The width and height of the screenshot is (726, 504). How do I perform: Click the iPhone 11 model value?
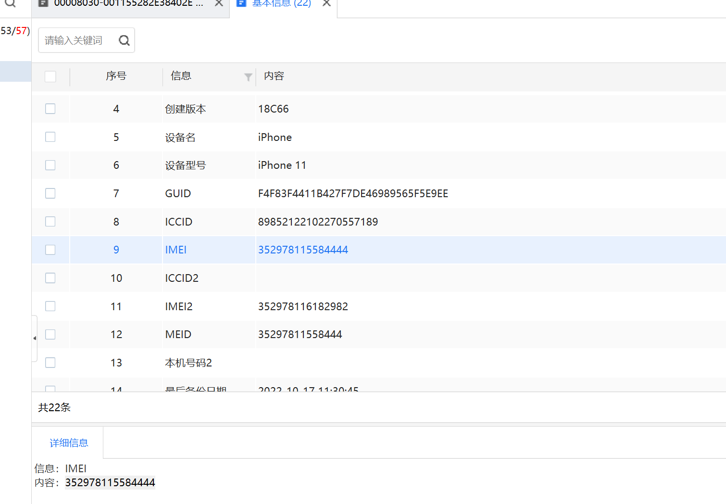point(282,165)
